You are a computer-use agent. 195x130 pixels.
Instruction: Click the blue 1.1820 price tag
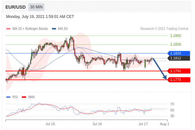point(179,53)
